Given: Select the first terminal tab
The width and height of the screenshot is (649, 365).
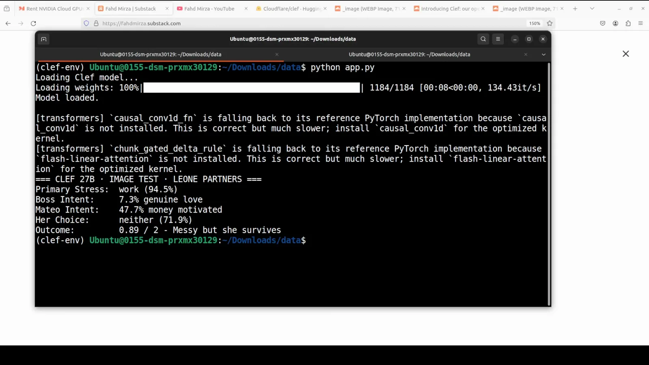Looking at the screenshot, I should (x=161, y=54).
